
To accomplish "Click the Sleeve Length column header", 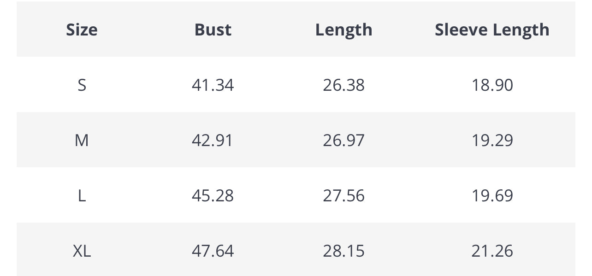I will [x=492, y=30].
